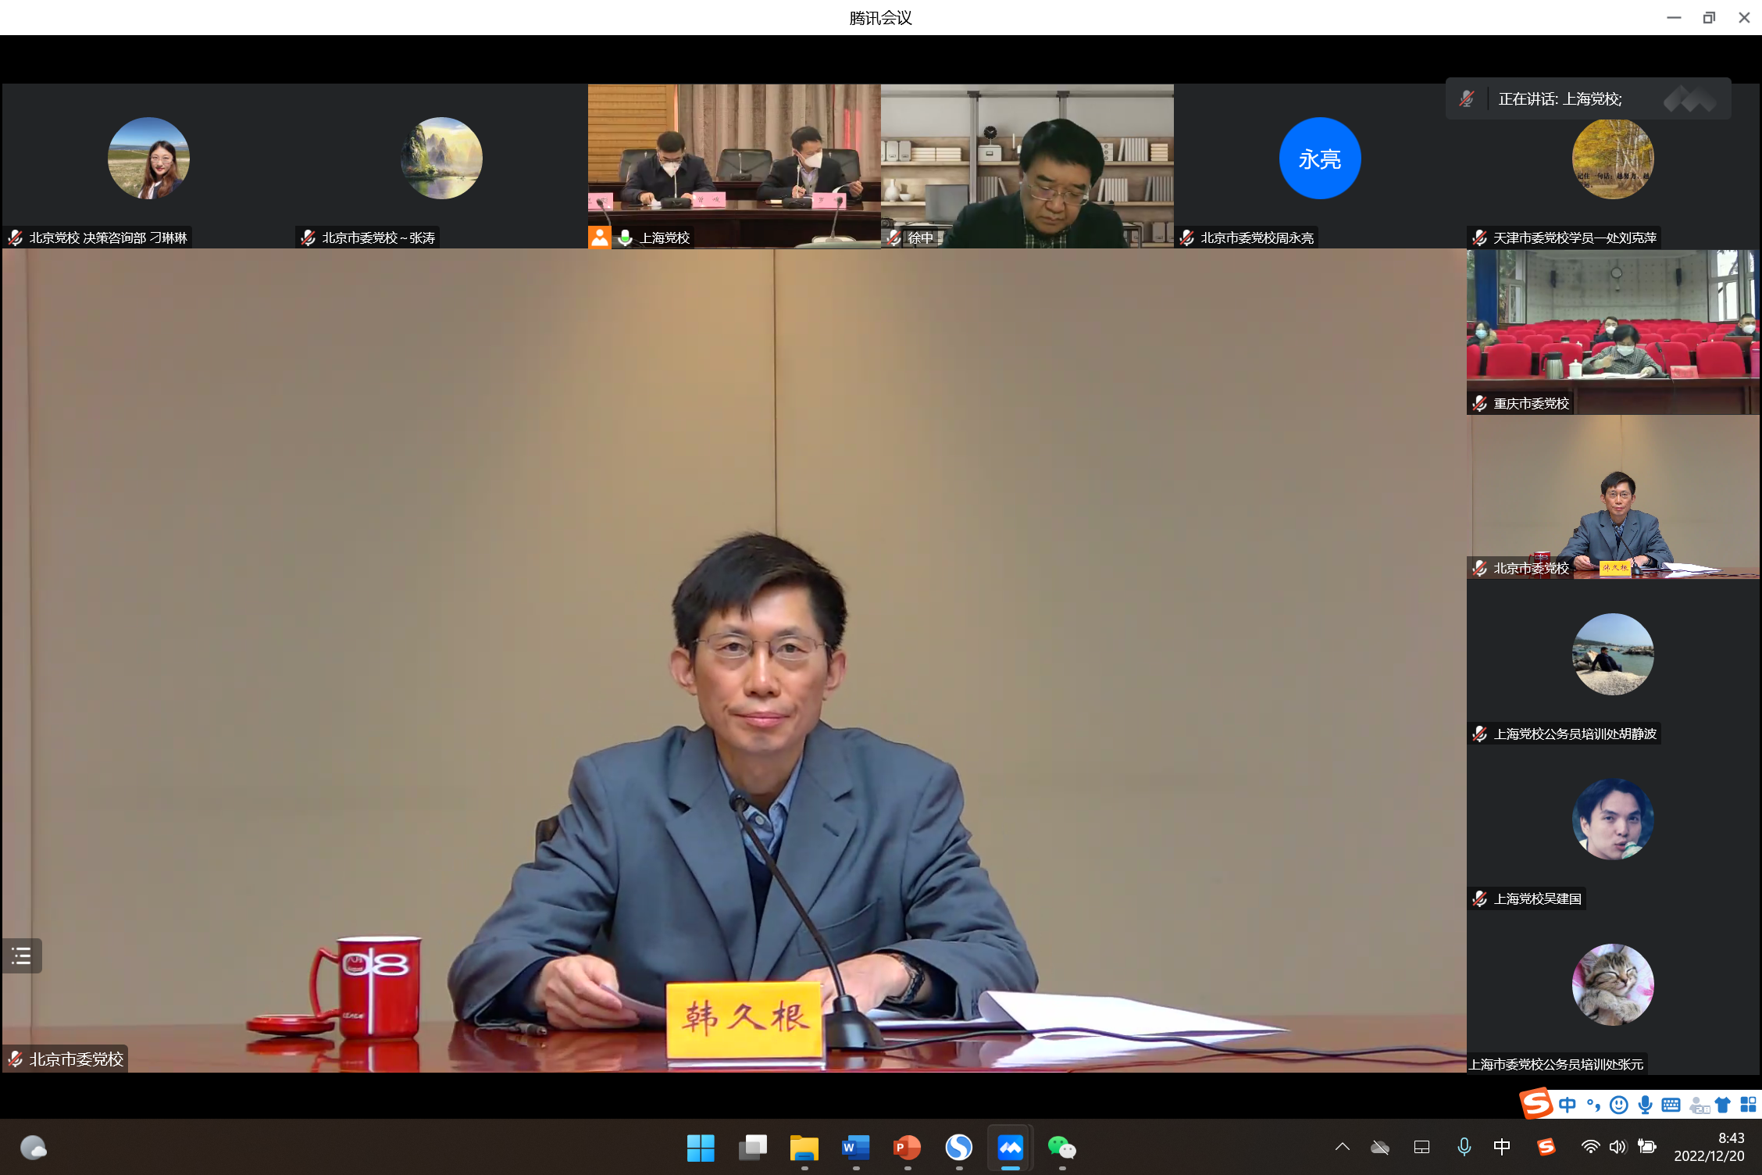Click the Sogou emoji smiley icon
Image resolution: width=1762 pixels, height=1175 pixels.
pyautogui.click(x=1619, y=1105)
